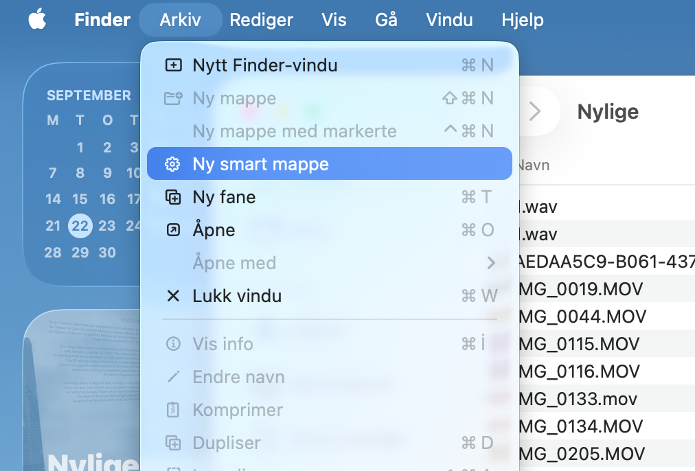This screenshot has height=471, width=695.
Task: Open the Vis menu
Action: pos(334,20)
